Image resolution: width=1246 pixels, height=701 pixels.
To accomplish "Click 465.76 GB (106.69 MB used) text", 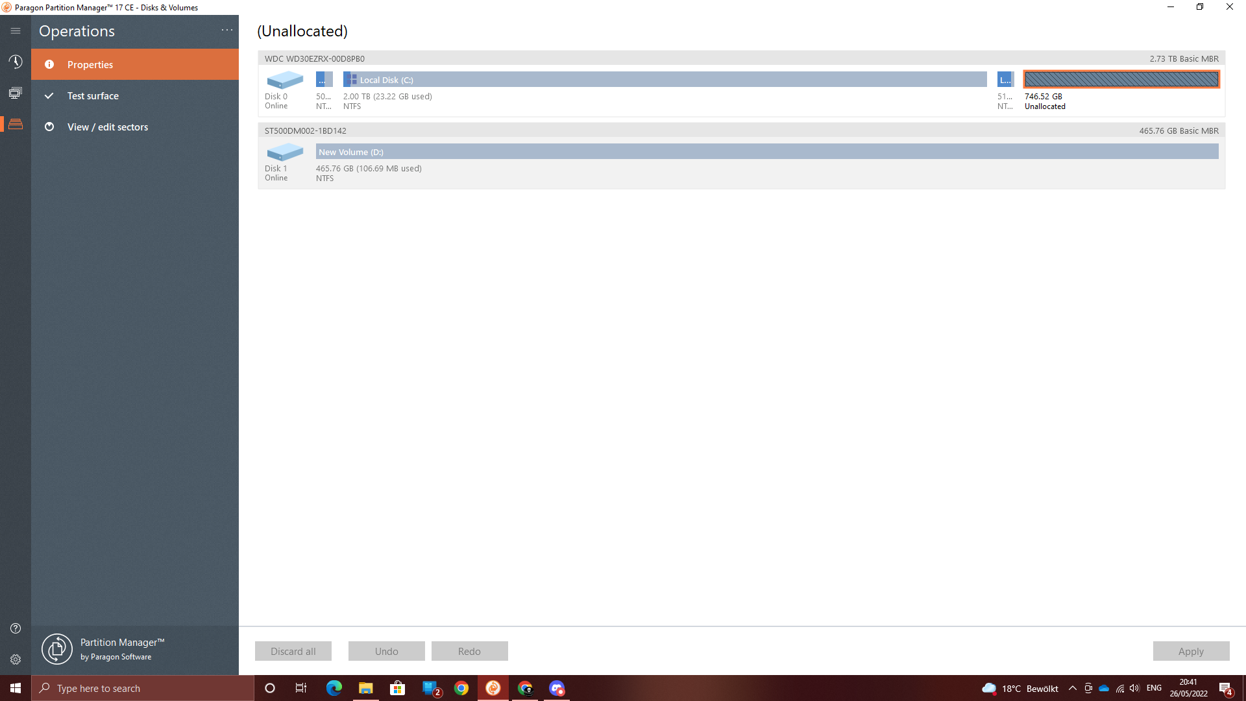I will click(x=369, y=168).
